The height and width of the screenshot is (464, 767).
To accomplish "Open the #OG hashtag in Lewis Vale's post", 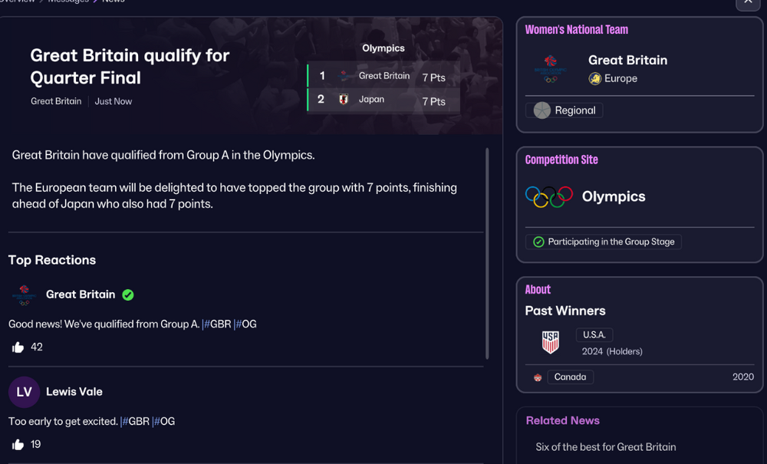I will pyautogui.click(x=163, y=422).
